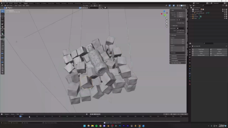Toggle camera view gizmo button
The image size is (228, 128).
[167, 23]
